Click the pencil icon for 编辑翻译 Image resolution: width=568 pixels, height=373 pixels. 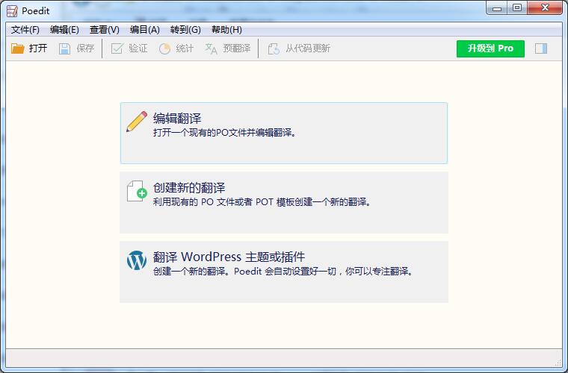point(137,122)
